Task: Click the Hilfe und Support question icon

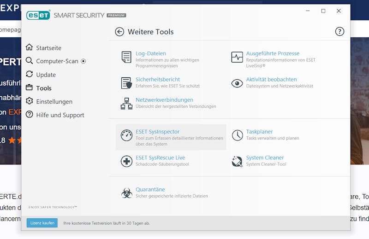Action: coord(29,115)
